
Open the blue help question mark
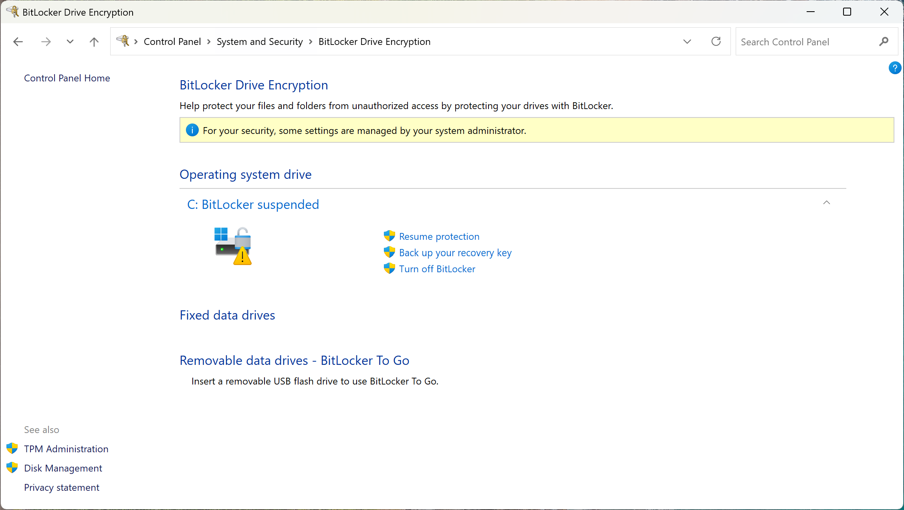[x=894, y=68]
